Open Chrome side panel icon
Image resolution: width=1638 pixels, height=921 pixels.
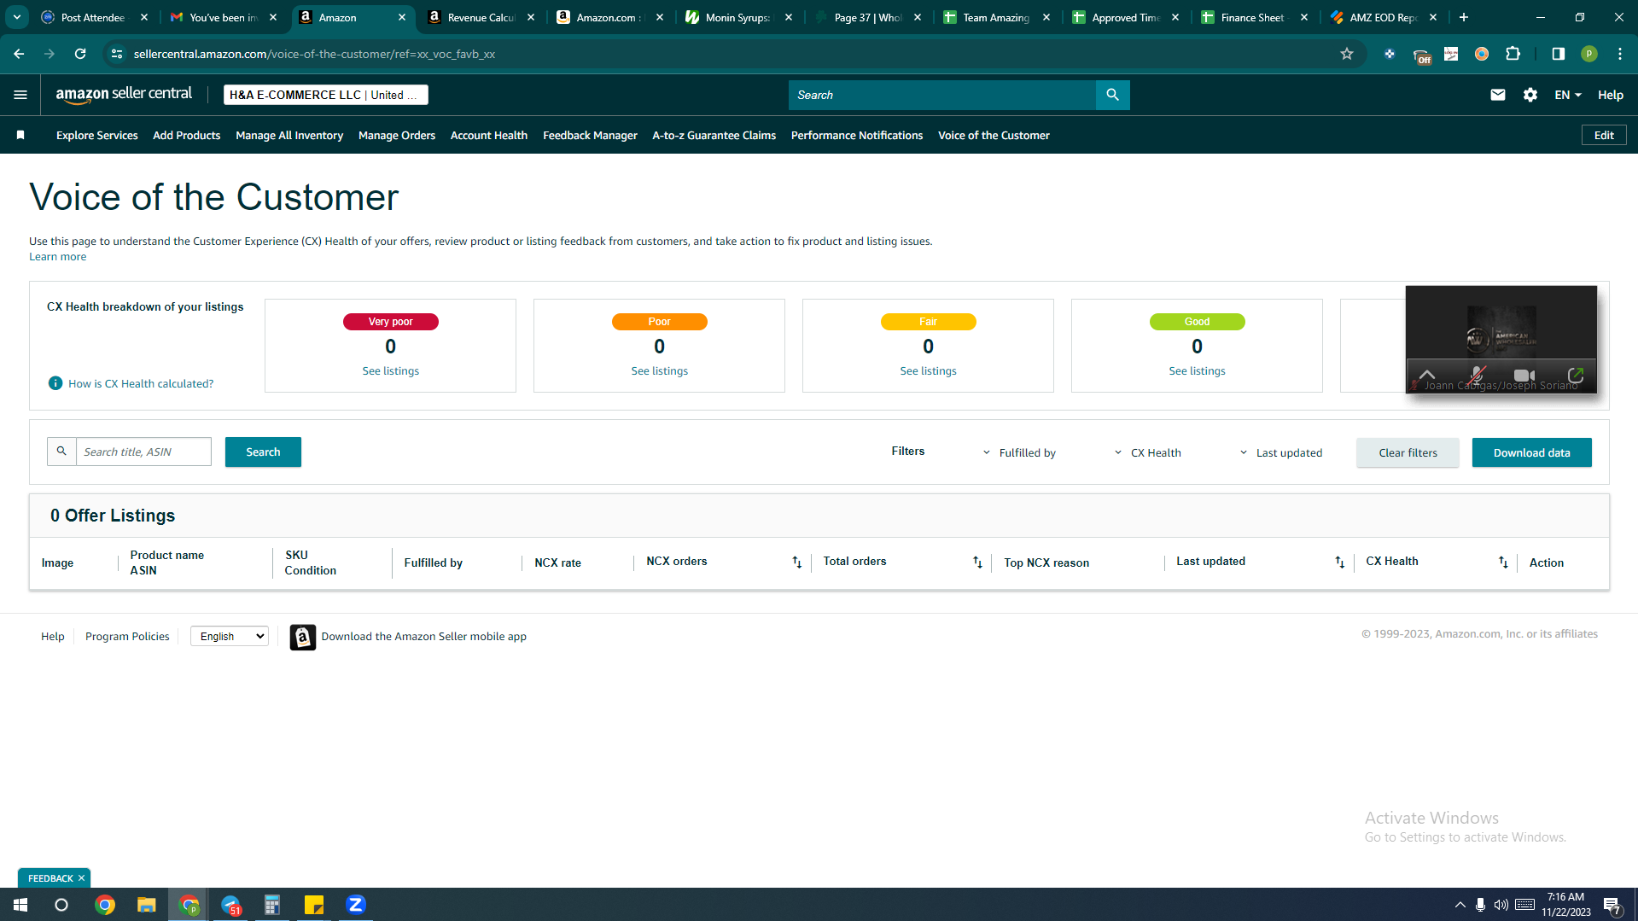(1558, 54)
